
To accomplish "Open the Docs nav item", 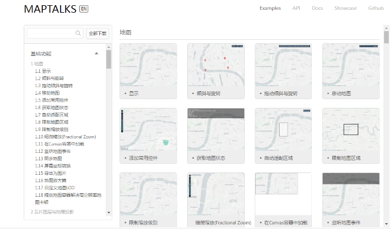I will 317,8.
